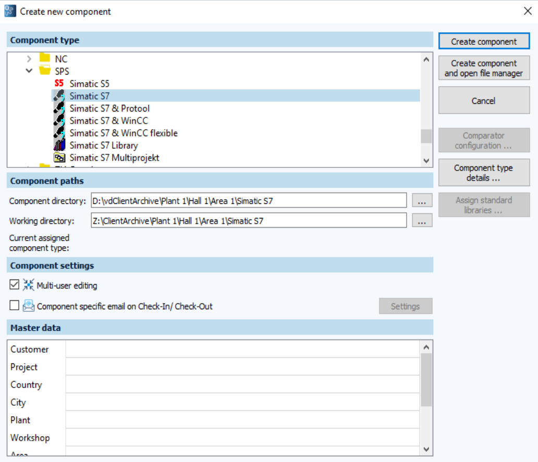538x462 pixels.
Task: Click the email icon in Component settings
Action: (x=29, y=306)
